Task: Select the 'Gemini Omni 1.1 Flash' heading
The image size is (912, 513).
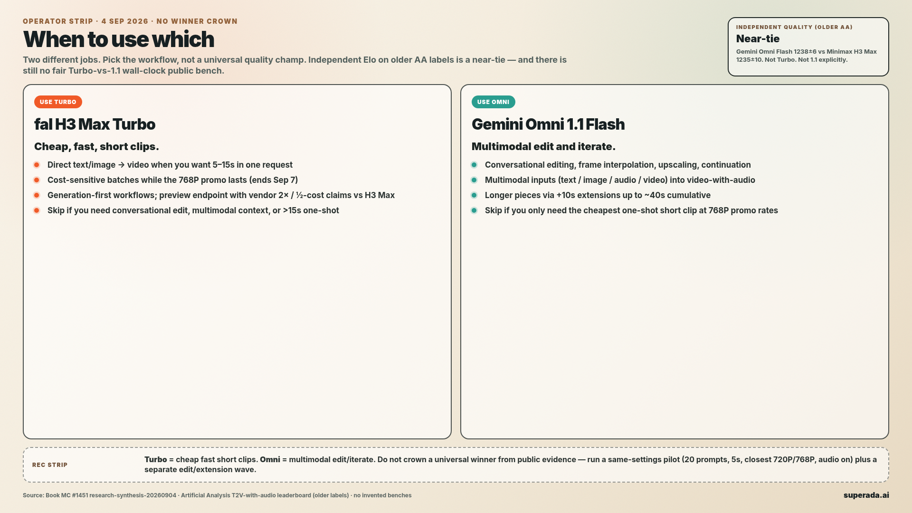Action: 548,124
